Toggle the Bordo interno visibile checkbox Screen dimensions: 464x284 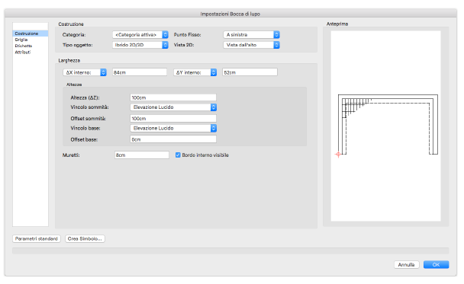tap(178, 155)
